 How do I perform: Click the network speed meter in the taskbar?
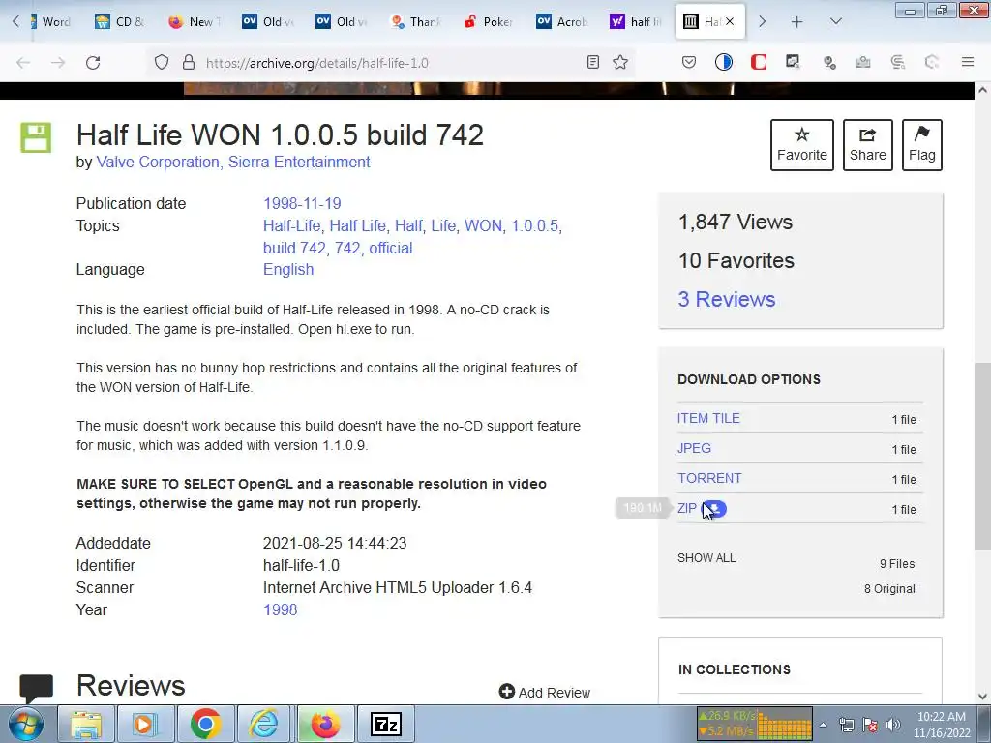(x=754, y=724)
